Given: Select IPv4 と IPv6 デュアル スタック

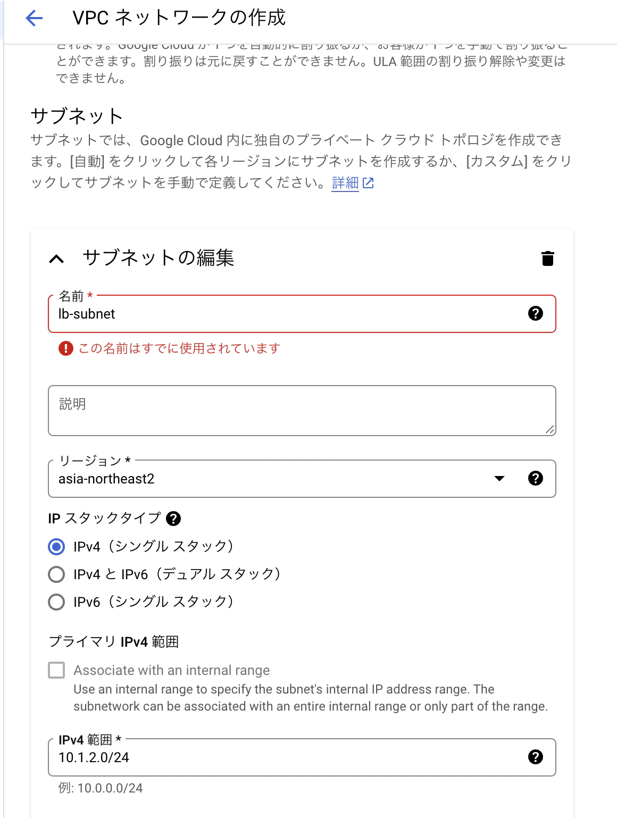Looking at the screenshot, I should 56,574.
